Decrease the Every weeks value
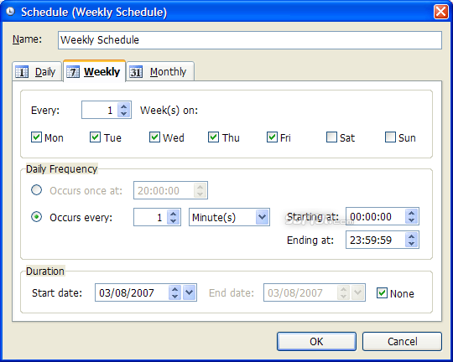The height and width of the screenshot is (362, 453). point(124,113)
